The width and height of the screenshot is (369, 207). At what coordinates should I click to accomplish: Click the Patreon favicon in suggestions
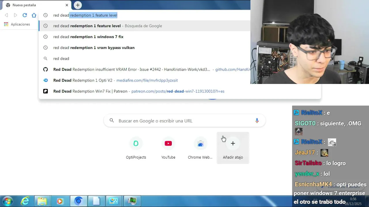coord(45,91)
